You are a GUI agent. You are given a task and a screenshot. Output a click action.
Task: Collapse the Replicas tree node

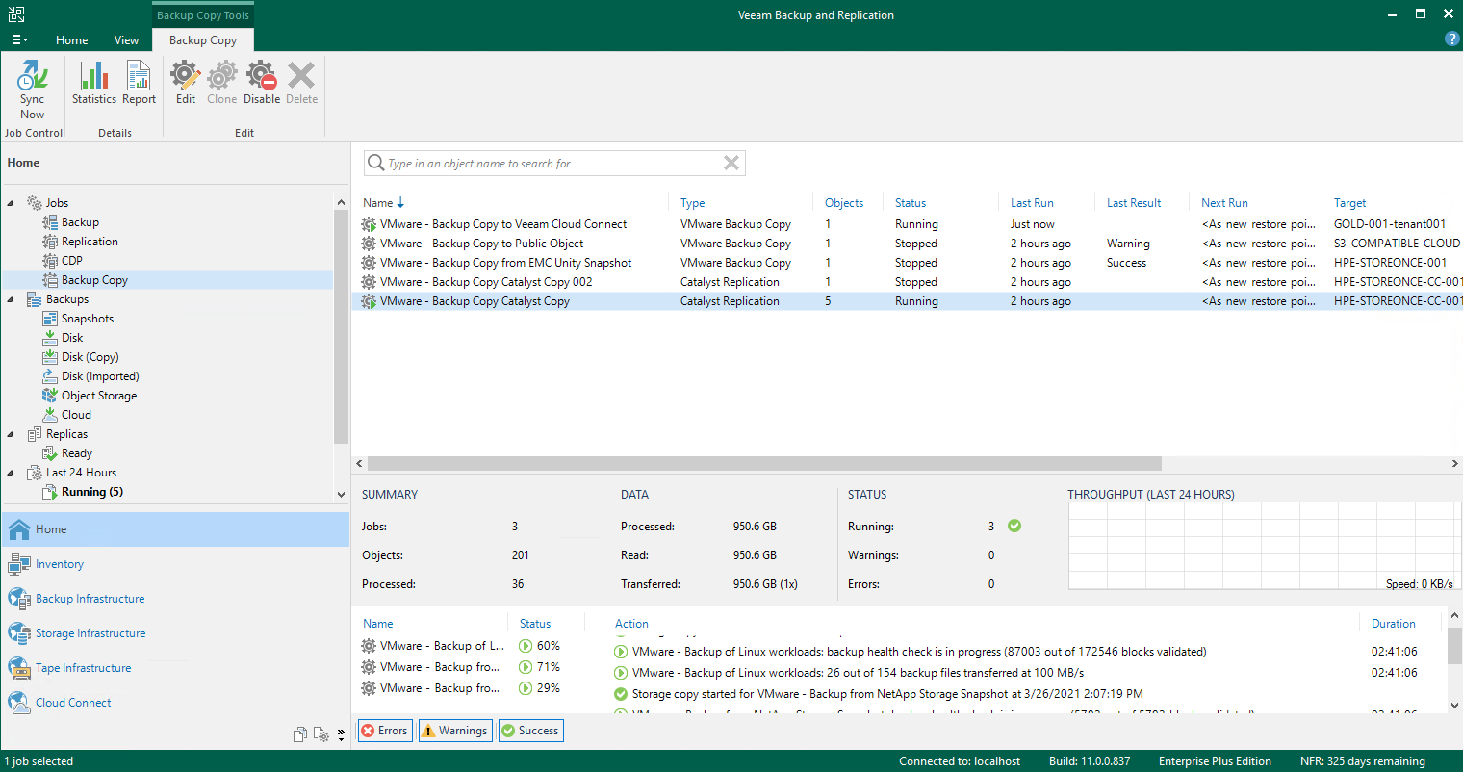(x=11, y=434)
